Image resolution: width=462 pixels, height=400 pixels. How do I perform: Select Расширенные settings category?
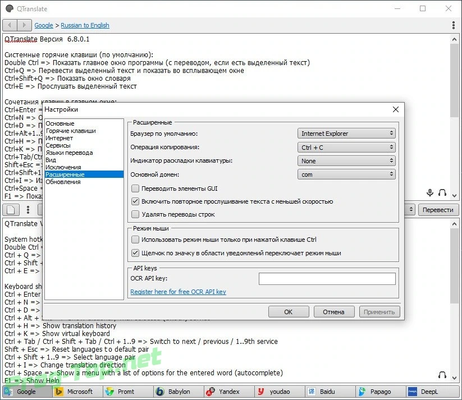(84, 174)
